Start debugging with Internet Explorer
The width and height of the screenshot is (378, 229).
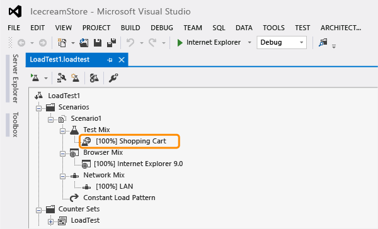click(209, 43)
